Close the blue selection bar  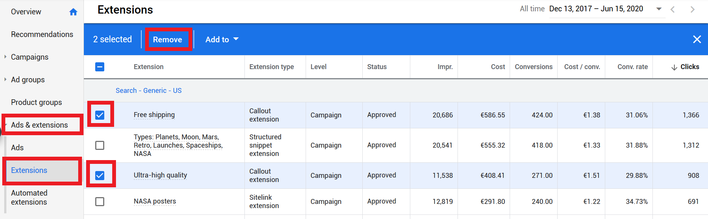[697, 39]
